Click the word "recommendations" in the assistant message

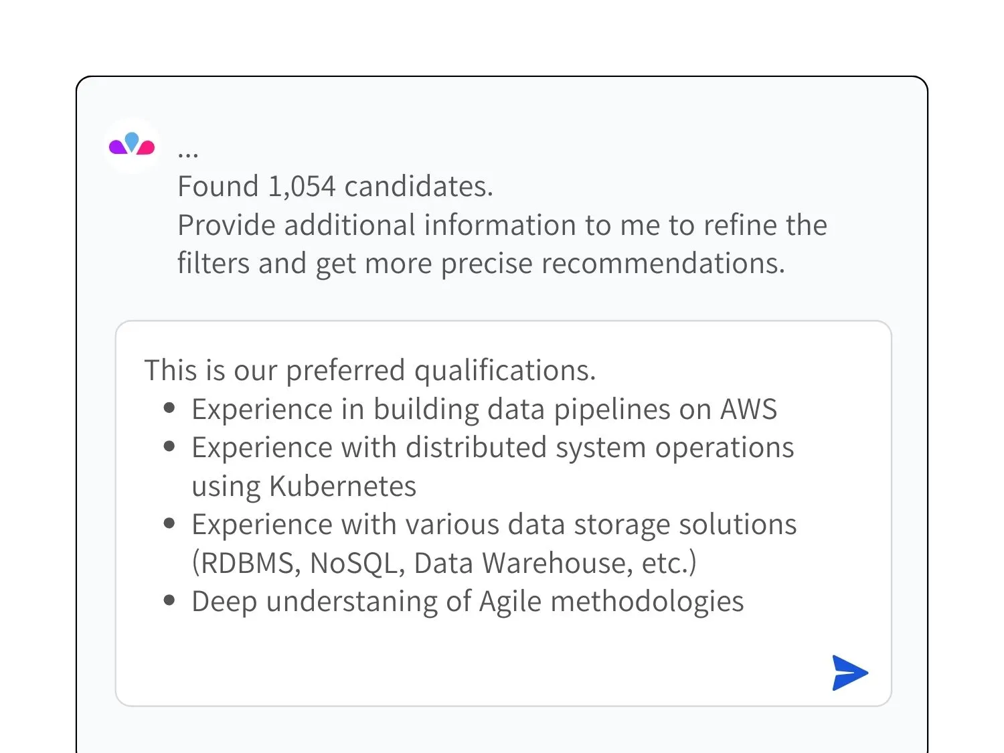click(x=662, y=264)
